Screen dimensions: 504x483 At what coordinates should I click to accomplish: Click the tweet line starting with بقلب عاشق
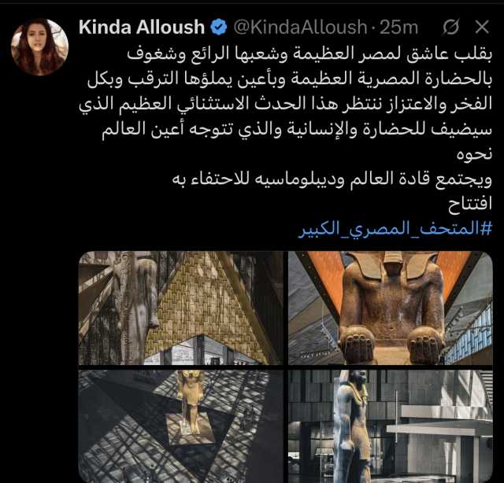[x=309, y=54]
